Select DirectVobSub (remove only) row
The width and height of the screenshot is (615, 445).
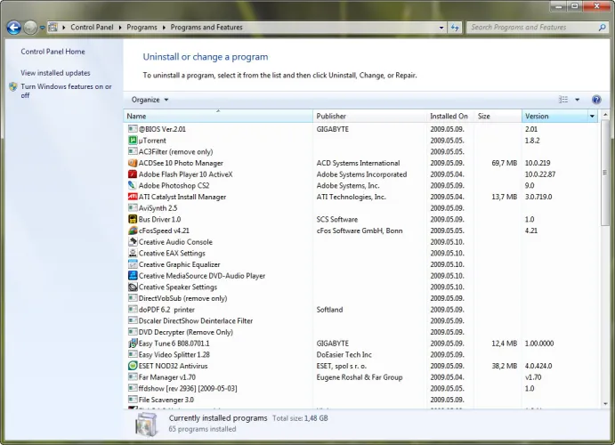coord(360,298)
